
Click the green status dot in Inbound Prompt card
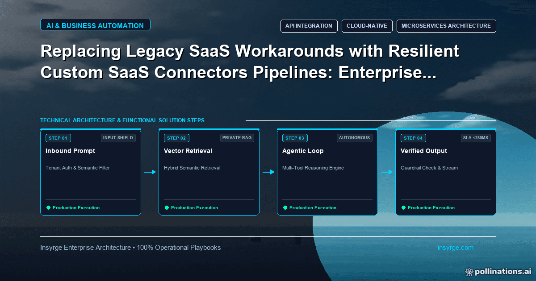pyautogui.click(x=48, y=207)
